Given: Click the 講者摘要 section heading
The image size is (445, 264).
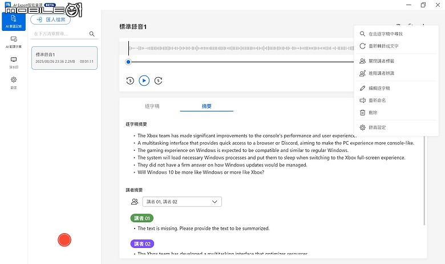Looking at the screenshot, I should pos(134,190).
